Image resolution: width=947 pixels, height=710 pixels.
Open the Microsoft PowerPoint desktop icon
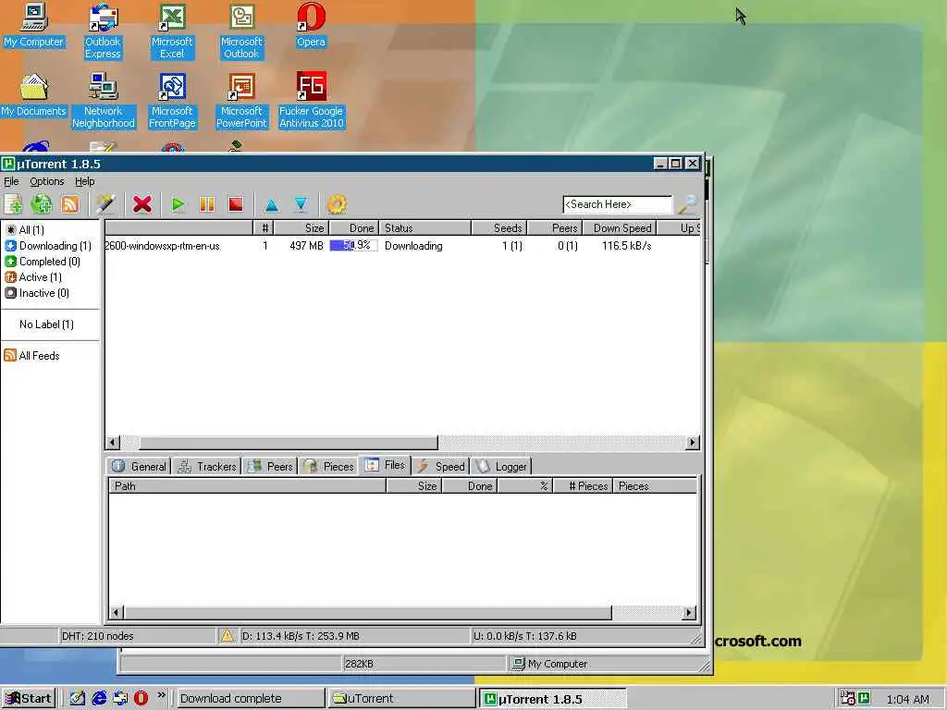[241, 101]
